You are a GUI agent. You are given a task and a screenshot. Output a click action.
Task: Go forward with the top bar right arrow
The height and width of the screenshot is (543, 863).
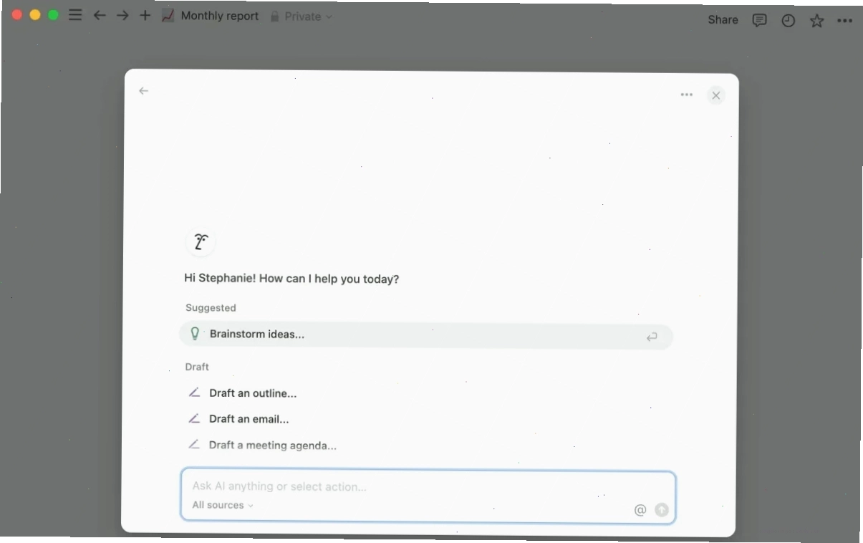click(x=122, y=15)
